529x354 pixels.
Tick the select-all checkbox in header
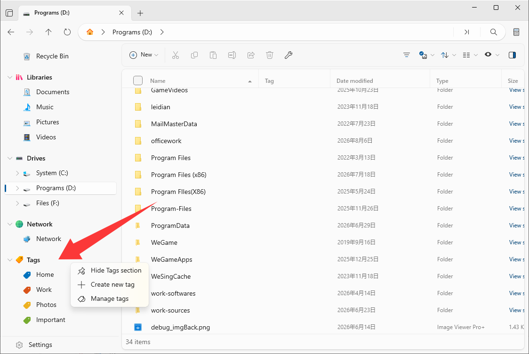click(x=138, y=80)
